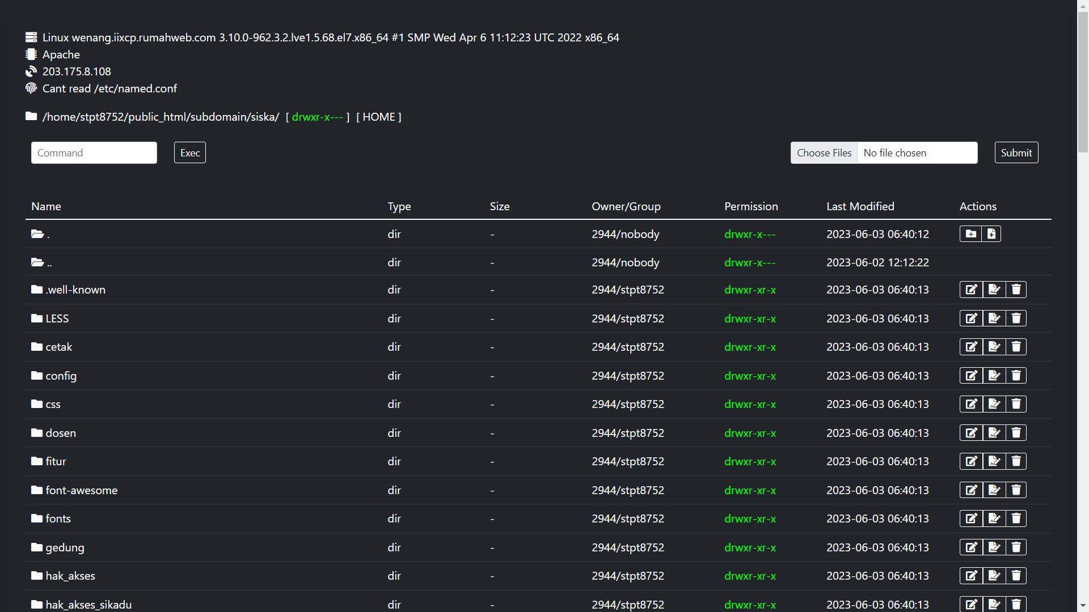The width and height of the screenshot is (1089, 612).
Task: Open the css folder
Action: (53, 405)
